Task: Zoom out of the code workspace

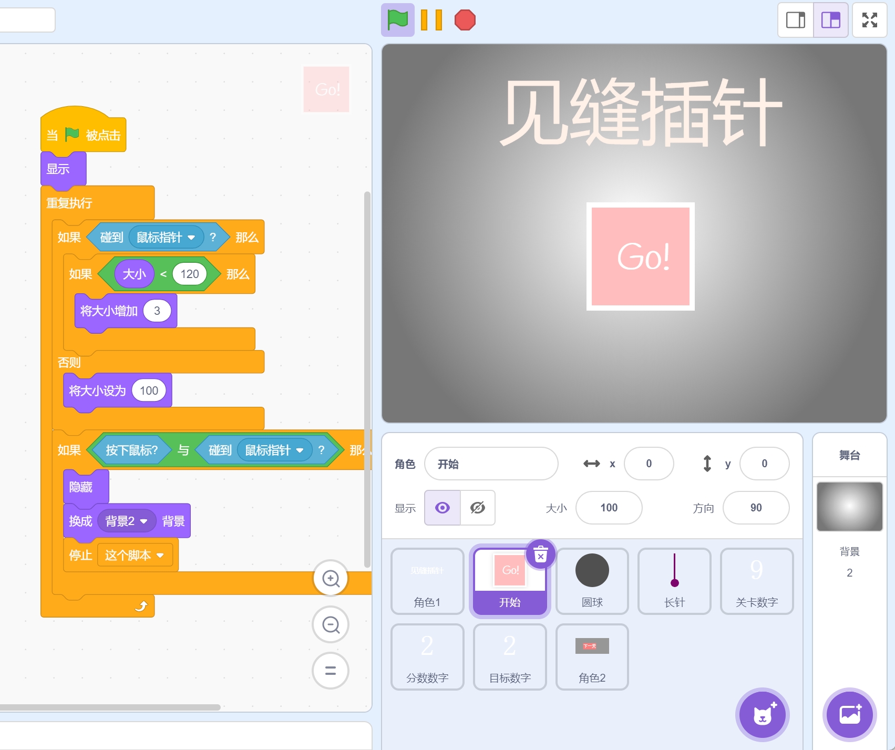Action: [x=330, y=624]
